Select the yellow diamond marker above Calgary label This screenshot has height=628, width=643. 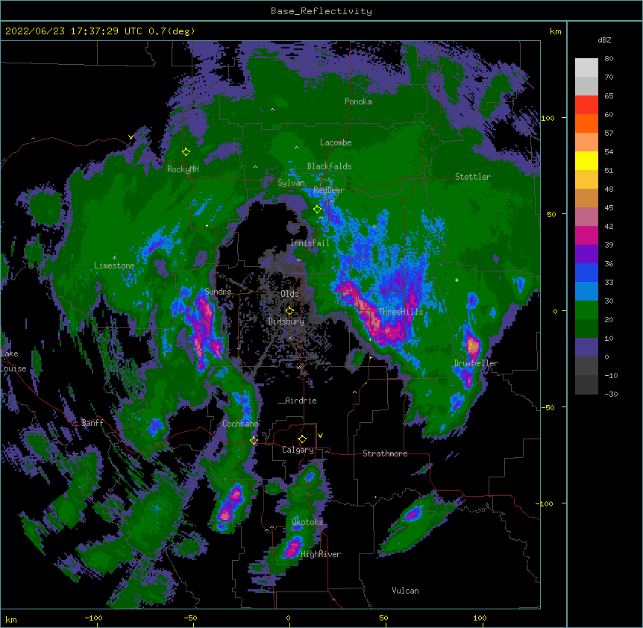[302, 439]
